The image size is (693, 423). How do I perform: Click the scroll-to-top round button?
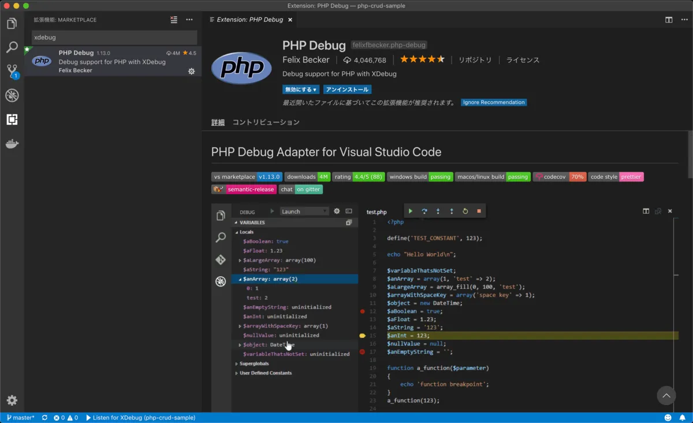point(666,395)
